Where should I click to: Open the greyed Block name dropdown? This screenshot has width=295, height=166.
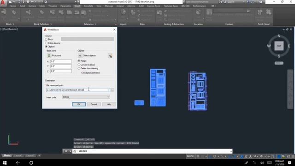(88, 39)
